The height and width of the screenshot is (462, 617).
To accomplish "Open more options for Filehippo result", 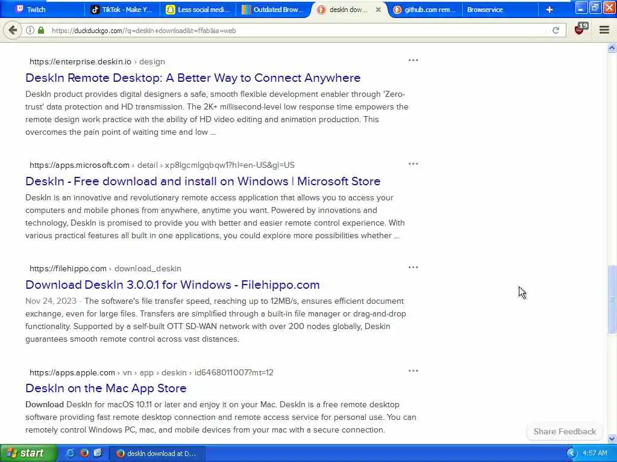I will point(413,267).
